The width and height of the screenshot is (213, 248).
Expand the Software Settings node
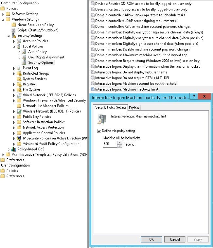3,14
